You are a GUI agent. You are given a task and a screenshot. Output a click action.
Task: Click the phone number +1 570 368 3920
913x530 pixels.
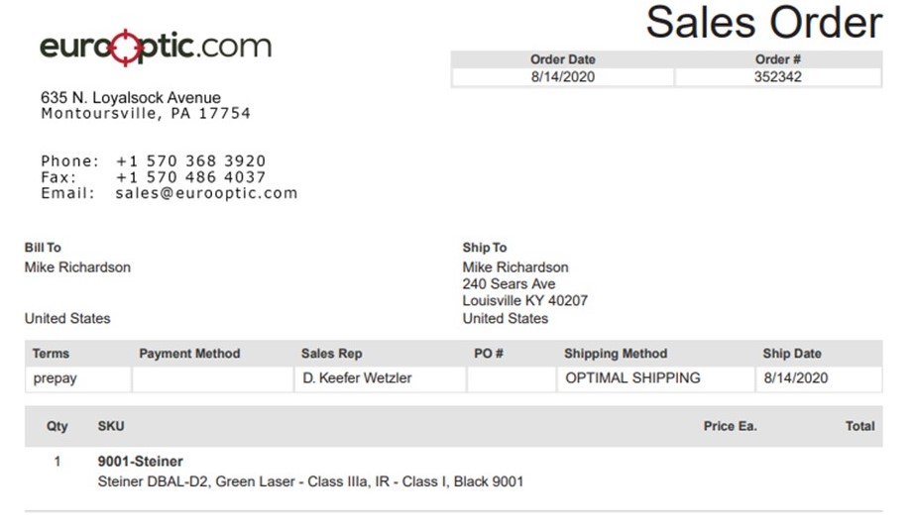coord(190,160)
